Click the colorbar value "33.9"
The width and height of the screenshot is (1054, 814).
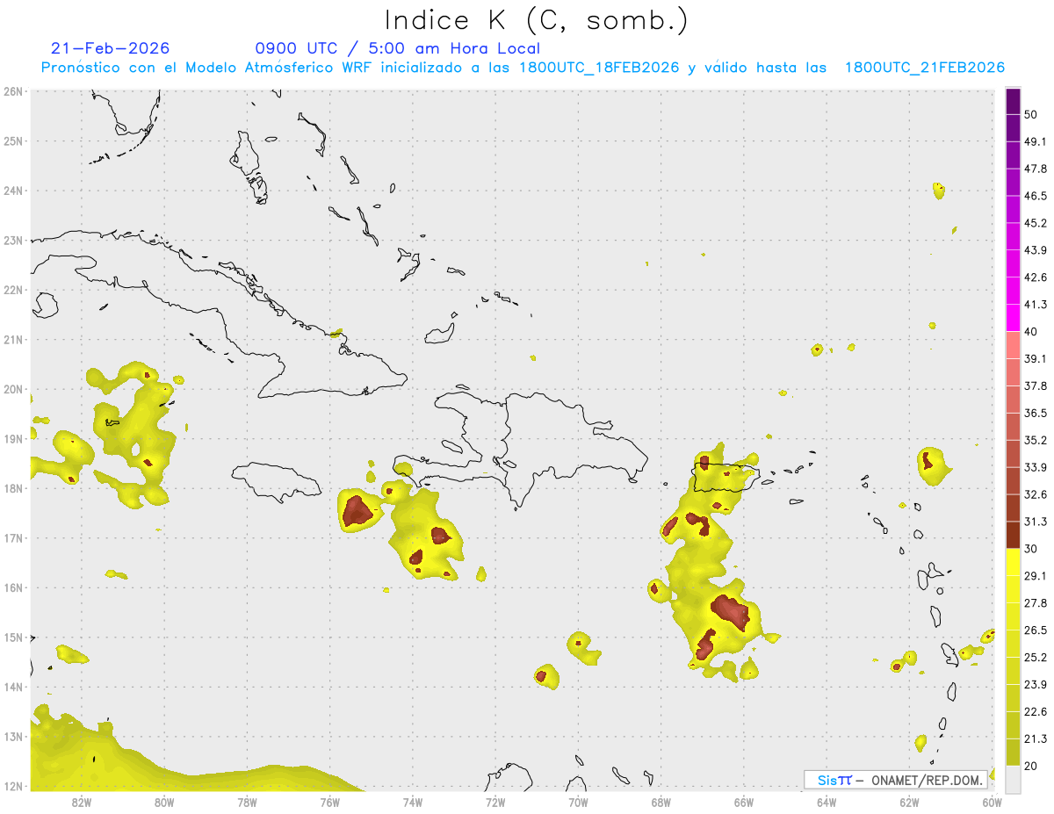(1036, 467)
